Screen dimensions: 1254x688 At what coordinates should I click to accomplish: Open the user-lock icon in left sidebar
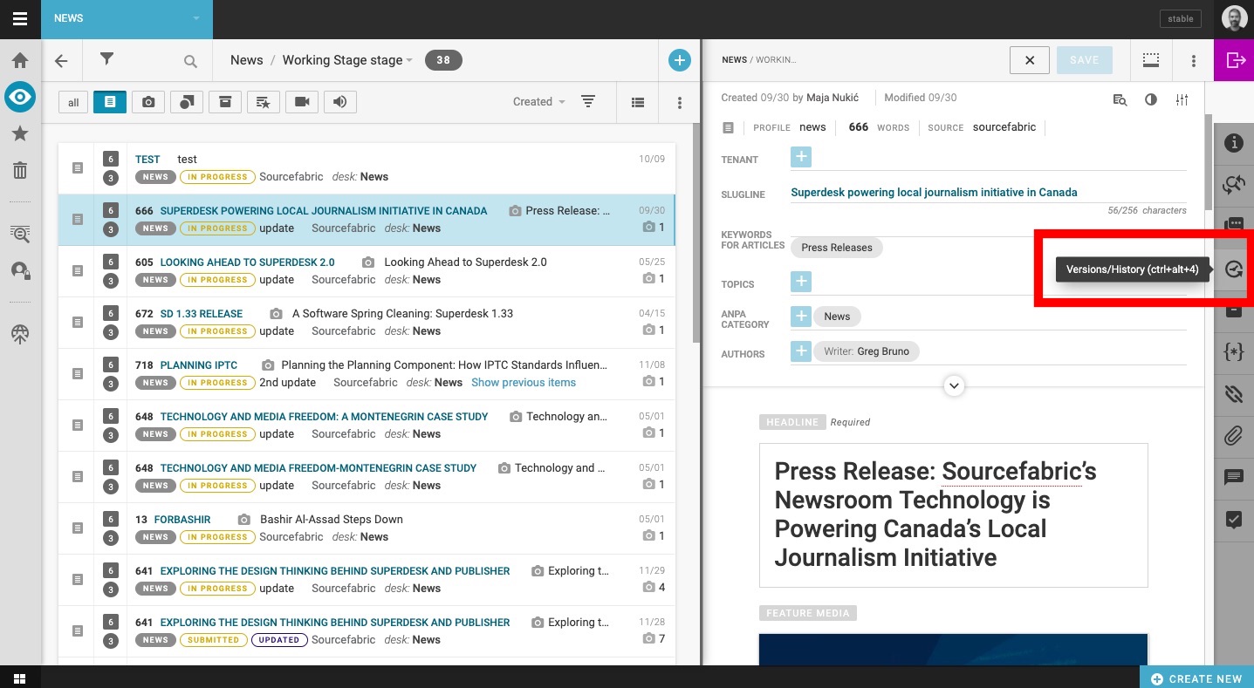(19, 270)
